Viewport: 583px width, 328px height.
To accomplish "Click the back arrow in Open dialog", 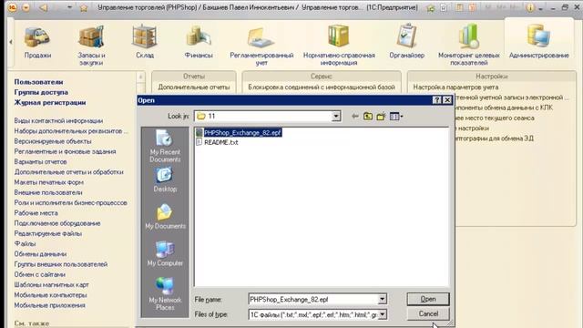I will coord(355,117).
